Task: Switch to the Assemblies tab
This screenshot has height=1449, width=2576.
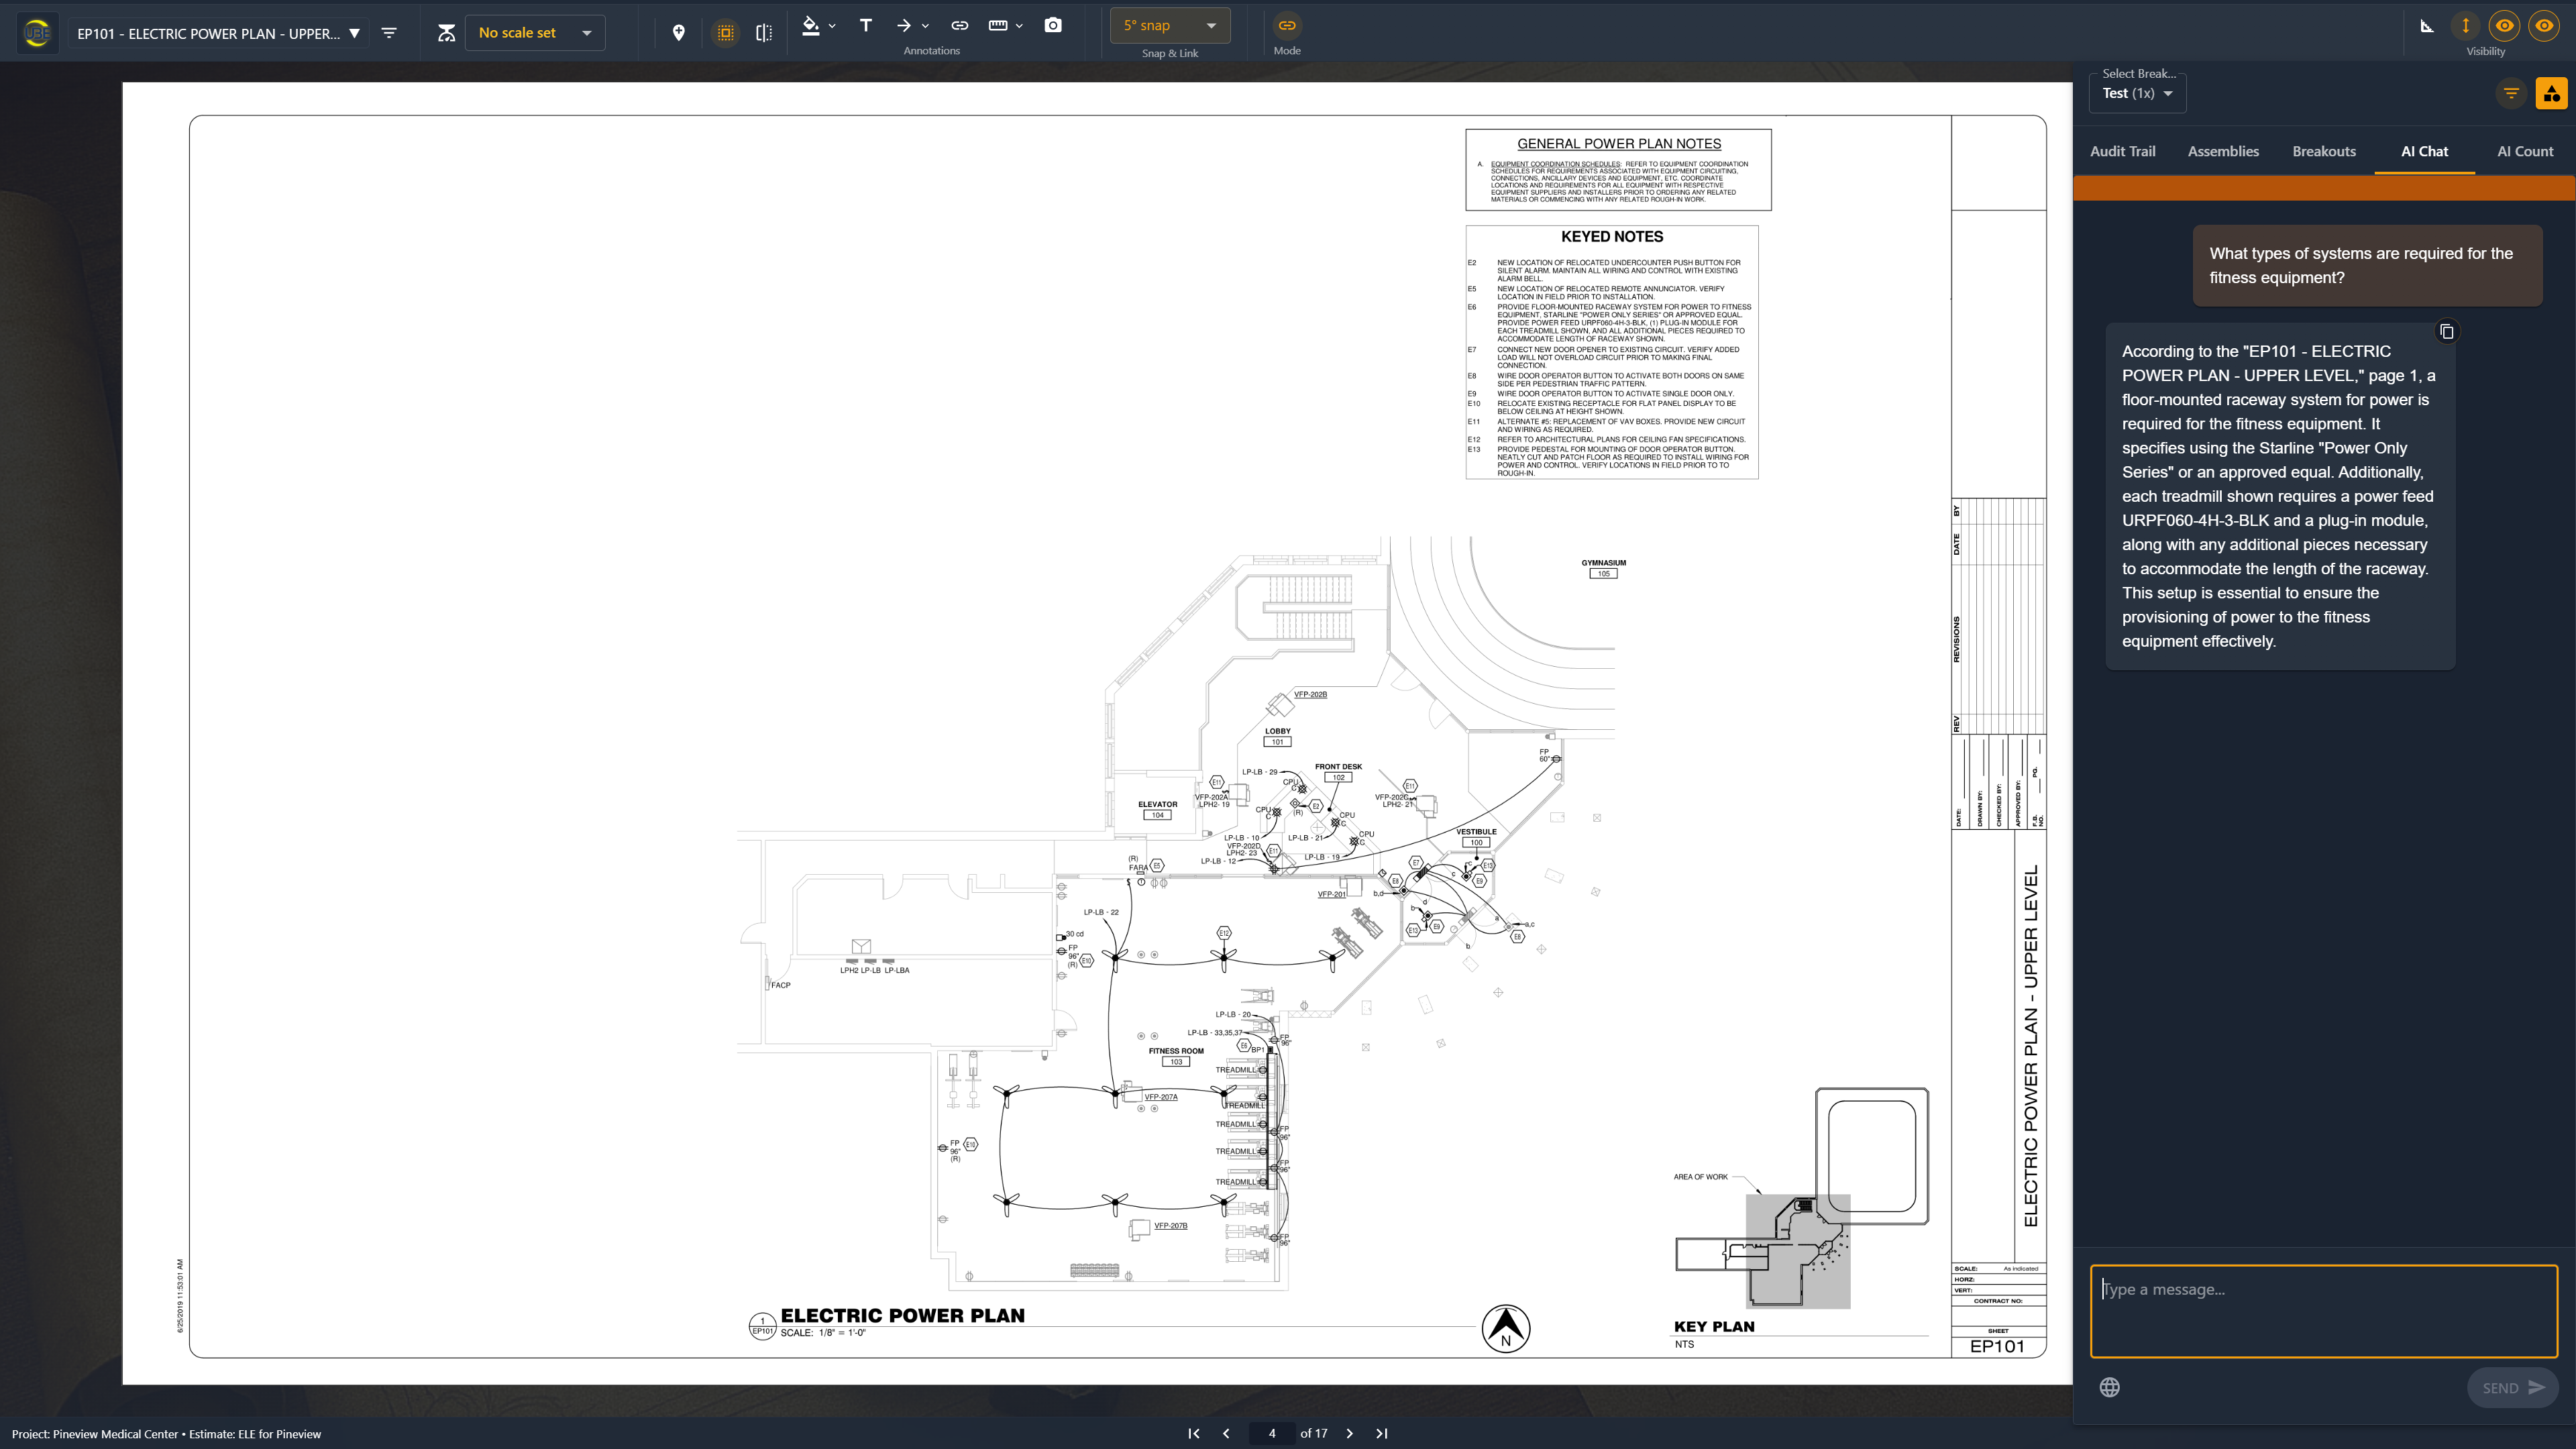Action: (x=2223, y=151)
